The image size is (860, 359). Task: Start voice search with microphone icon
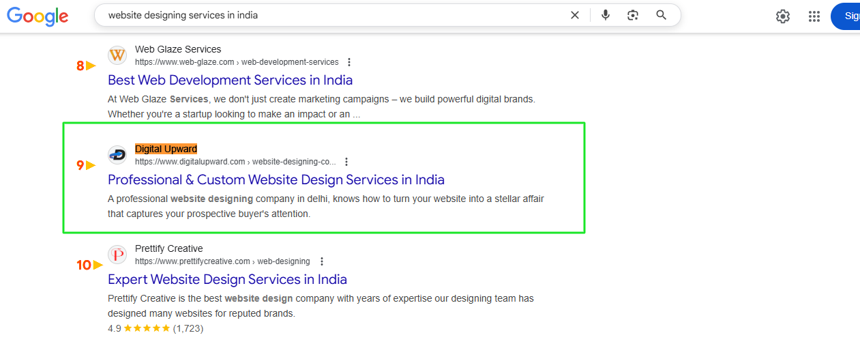coord(605,15)
